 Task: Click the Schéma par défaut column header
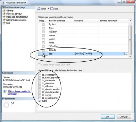point(114,21)
